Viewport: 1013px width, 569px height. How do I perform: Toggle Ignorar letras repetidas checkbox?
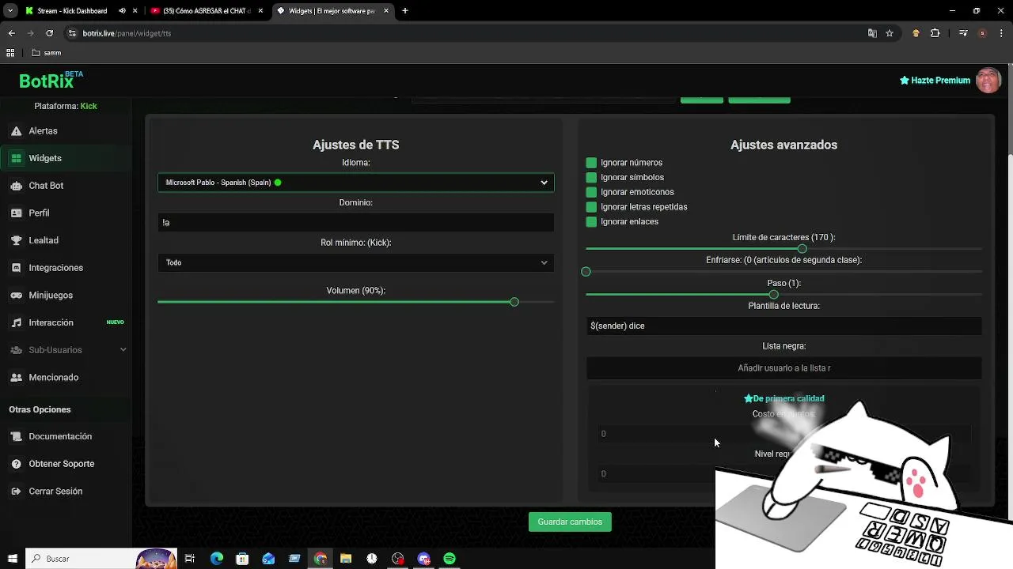coord(591,207)
